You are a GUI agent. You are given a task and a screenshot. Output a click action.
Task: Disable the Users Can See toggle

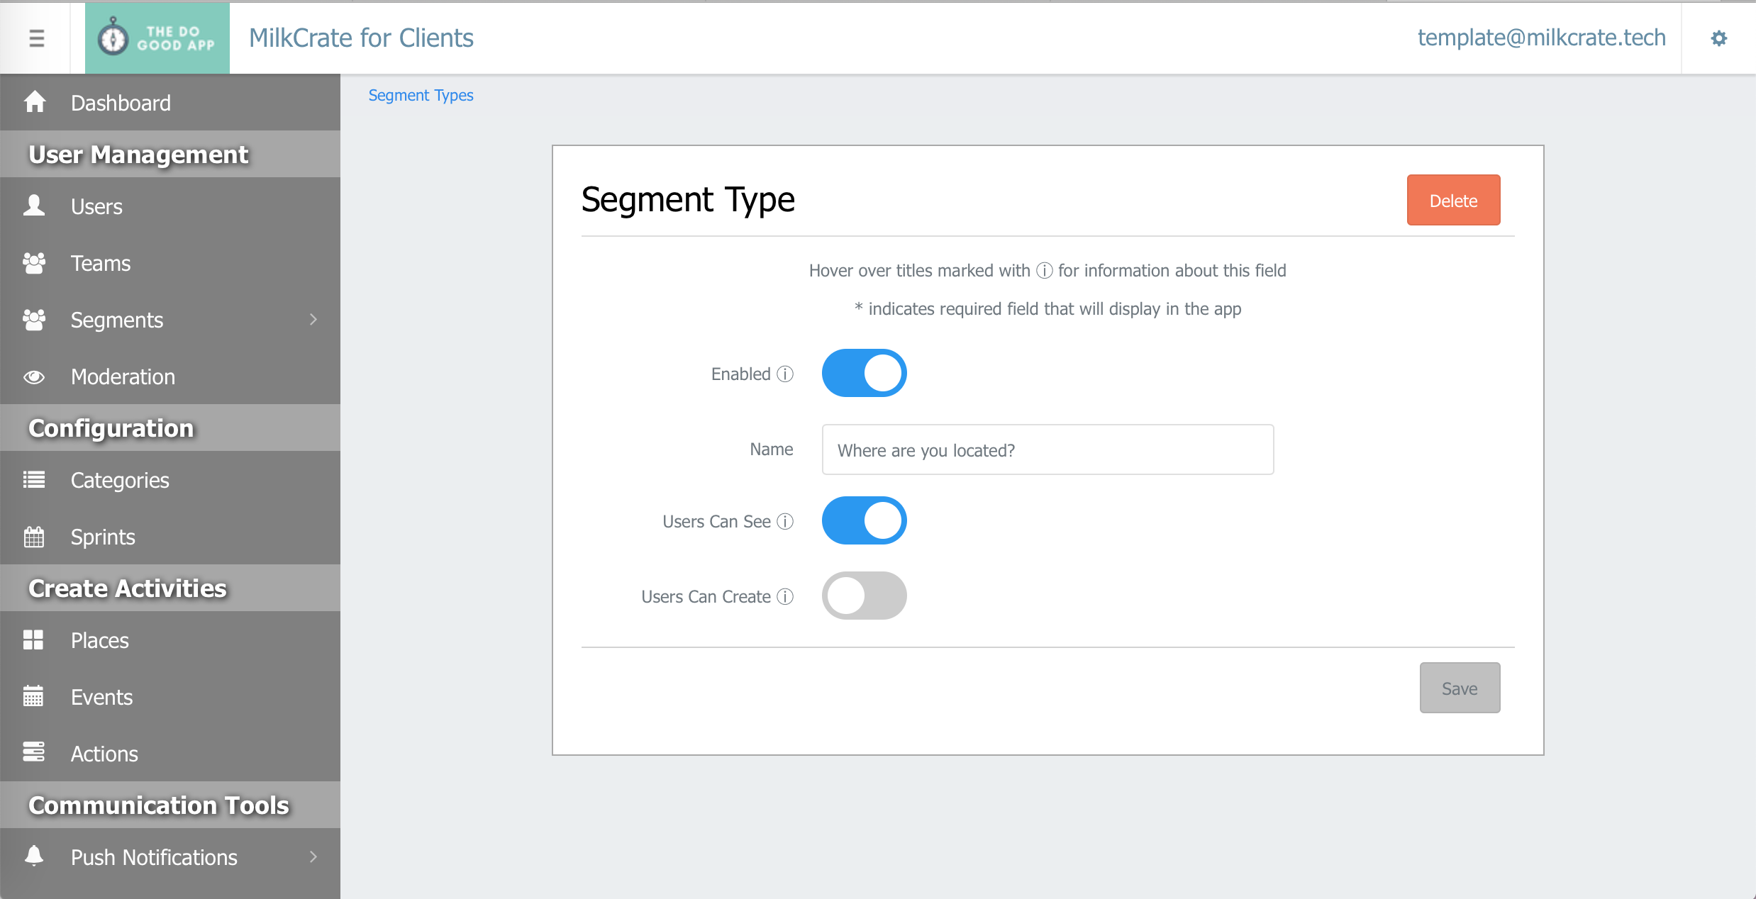coord(864,520)
